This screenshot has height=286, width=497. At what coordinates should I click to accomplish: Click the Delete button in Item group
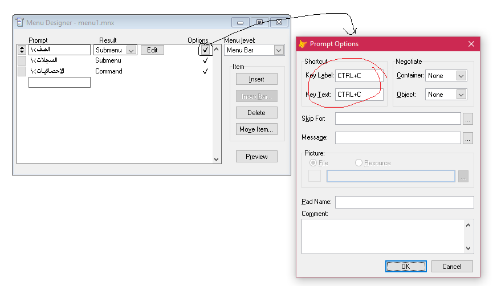click(256, 113)
